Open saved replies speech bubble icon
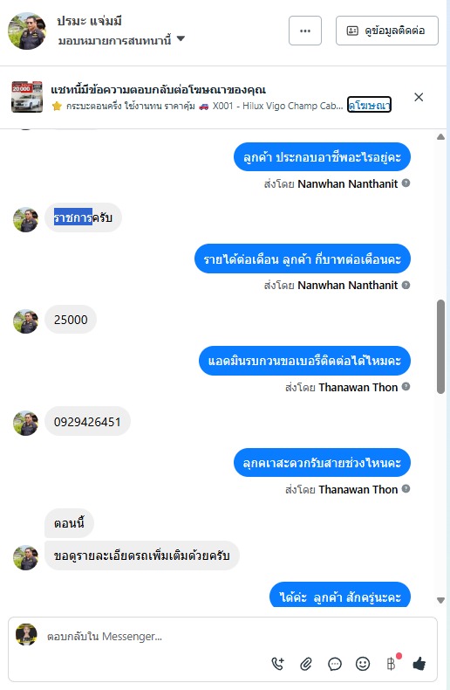 [x=334, y=664]
